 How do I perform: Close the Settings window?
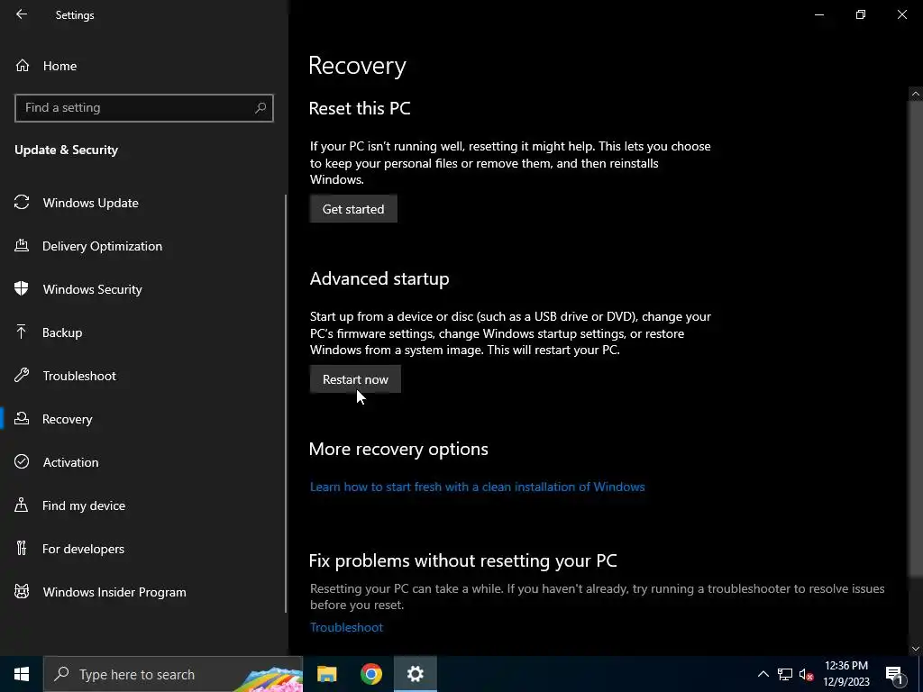901,14
